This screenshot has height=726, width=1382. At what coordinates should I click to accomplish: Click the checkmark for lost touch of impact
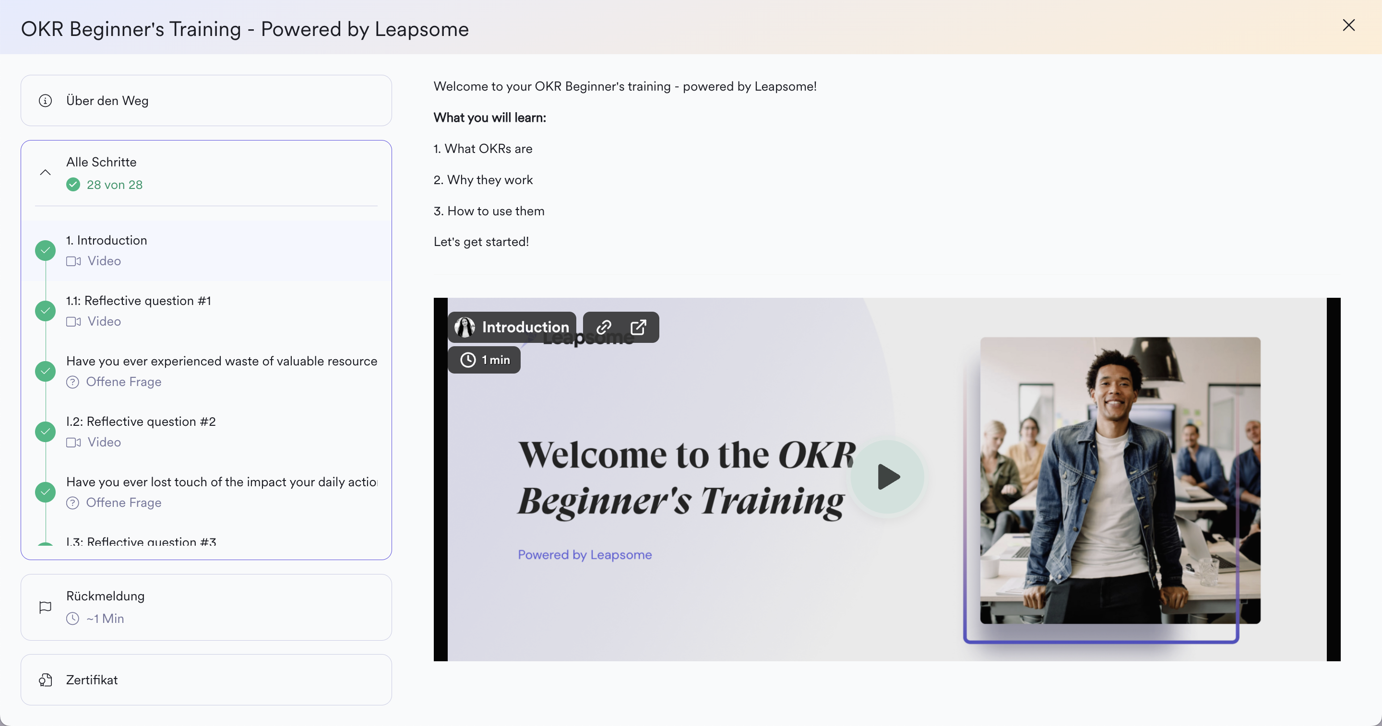[x=45, y=492]
